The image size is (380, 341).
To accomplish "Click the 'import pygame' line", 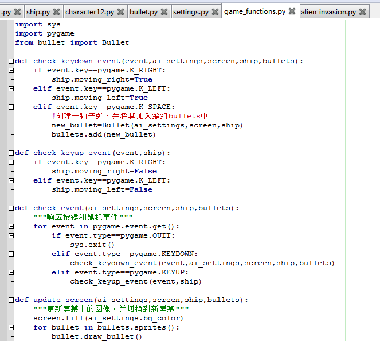I will pyautogui.click(x=45, y=33).
